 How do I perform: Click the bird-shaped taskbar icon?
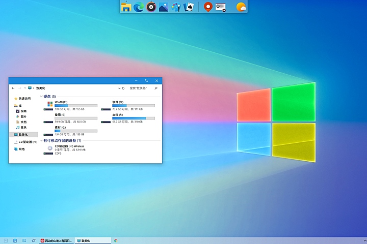pyautogui.click(x=34, y=240)
